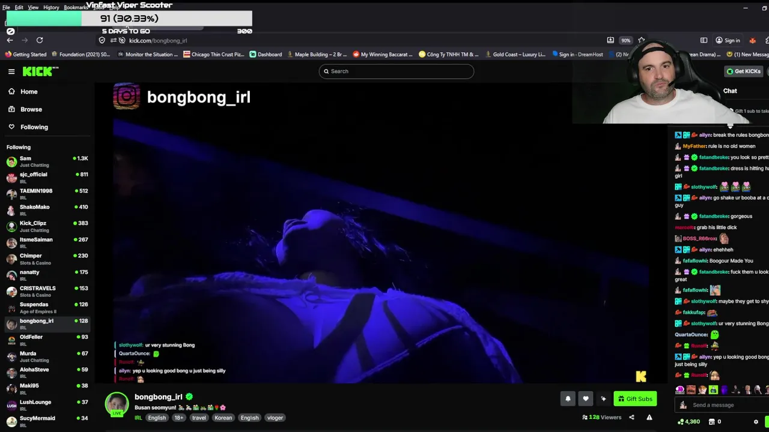
Task: Open ShakoMako channel in sidebar
Action: pyautogui.click(x=47, y=209)
